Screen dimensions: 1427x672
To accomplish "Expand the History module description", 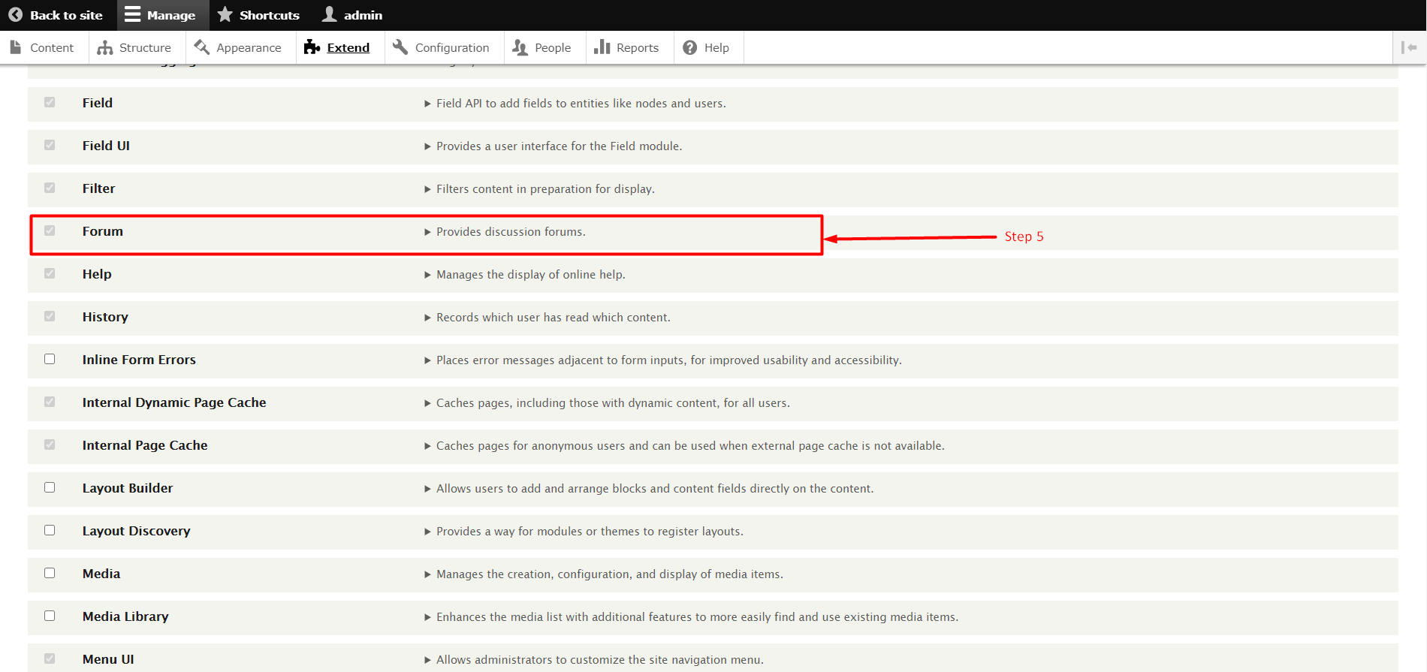I will (427, 318).
